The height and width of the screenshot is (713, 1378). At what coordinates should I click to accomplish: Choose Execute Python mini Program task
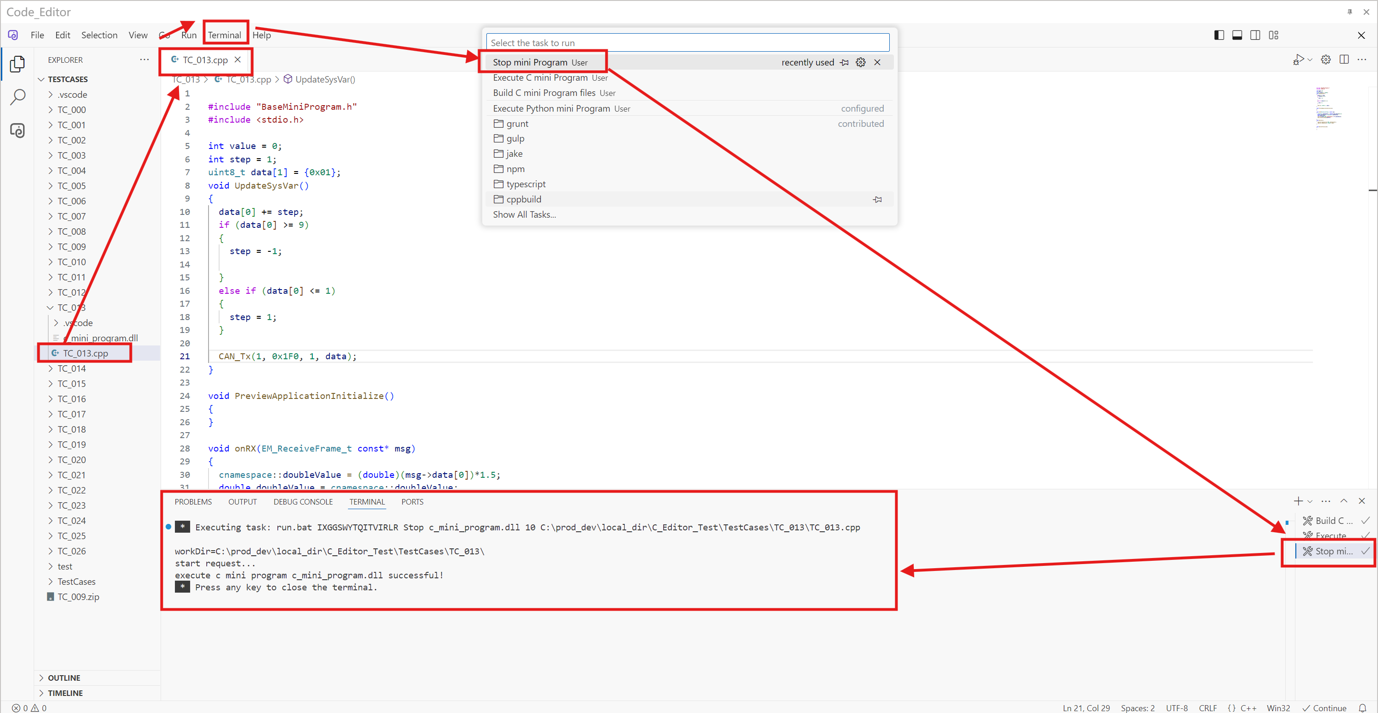pyautogui.click(x=551, y=108)
